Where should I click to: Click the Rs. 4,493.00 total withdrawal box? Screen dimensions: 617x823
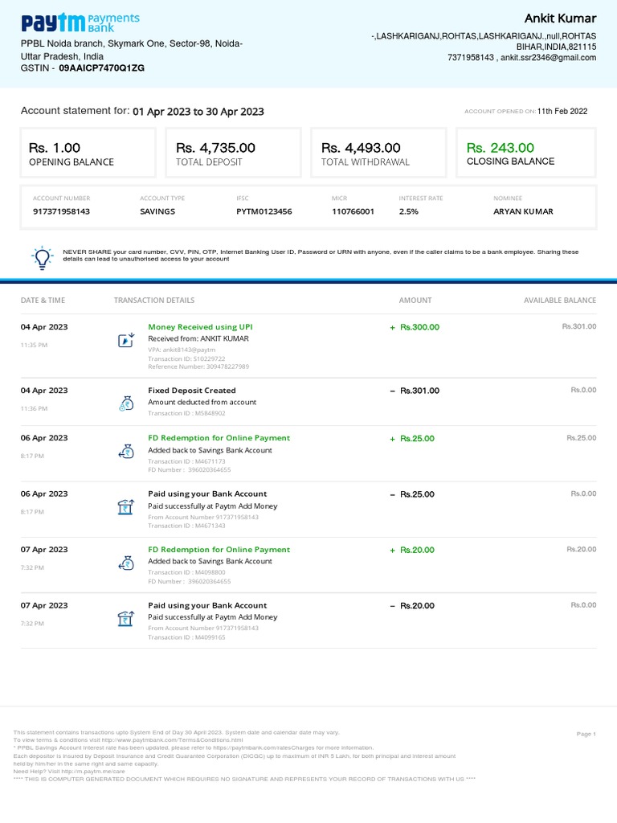click(380, 153)
